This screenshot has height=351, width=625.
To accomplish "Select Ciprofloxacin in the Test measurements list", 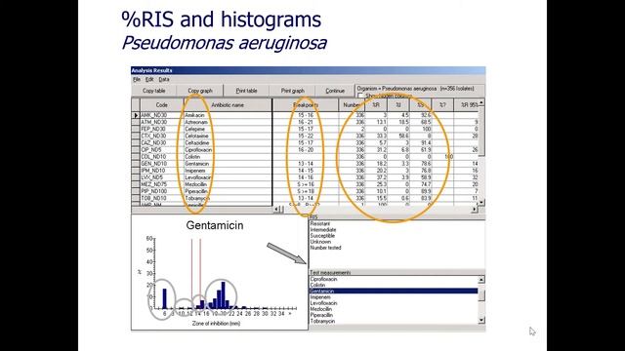I will click(394, 280).
